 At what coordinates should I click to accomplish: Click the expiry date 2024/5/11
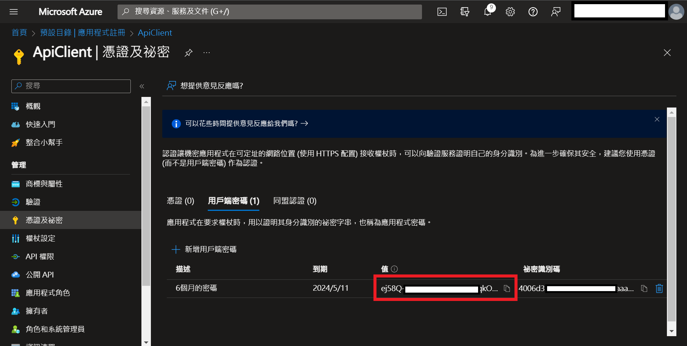pyautogui.click(x=331, y=288)
